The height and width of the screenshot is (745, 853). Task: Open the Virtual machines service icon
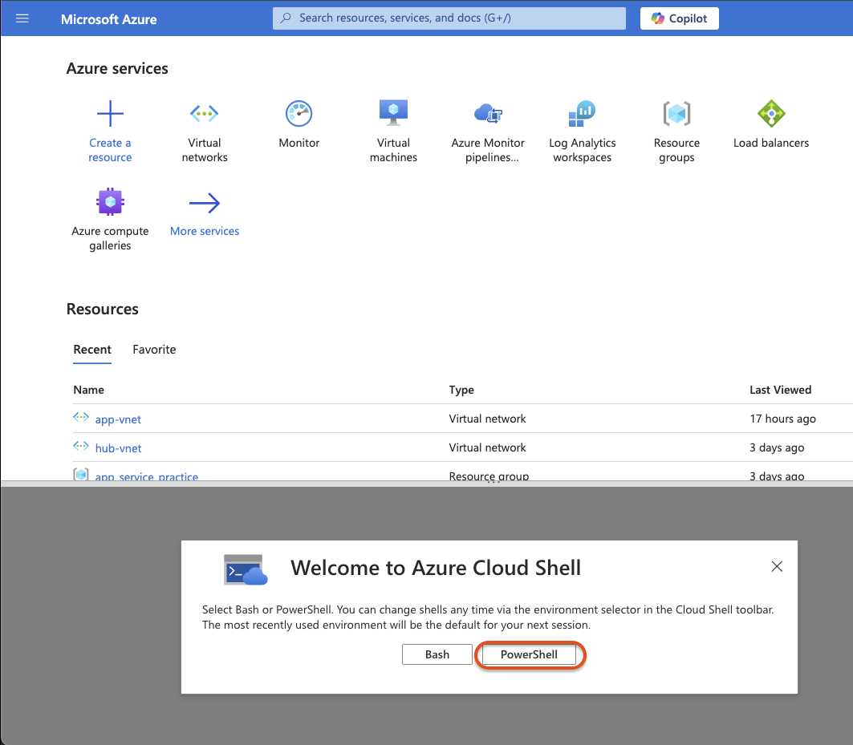pos(393,112)
